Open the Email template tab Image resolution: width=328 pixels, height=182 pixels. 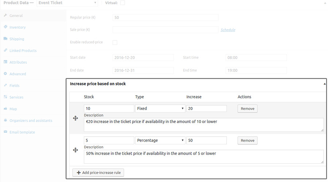click(22, 132)
